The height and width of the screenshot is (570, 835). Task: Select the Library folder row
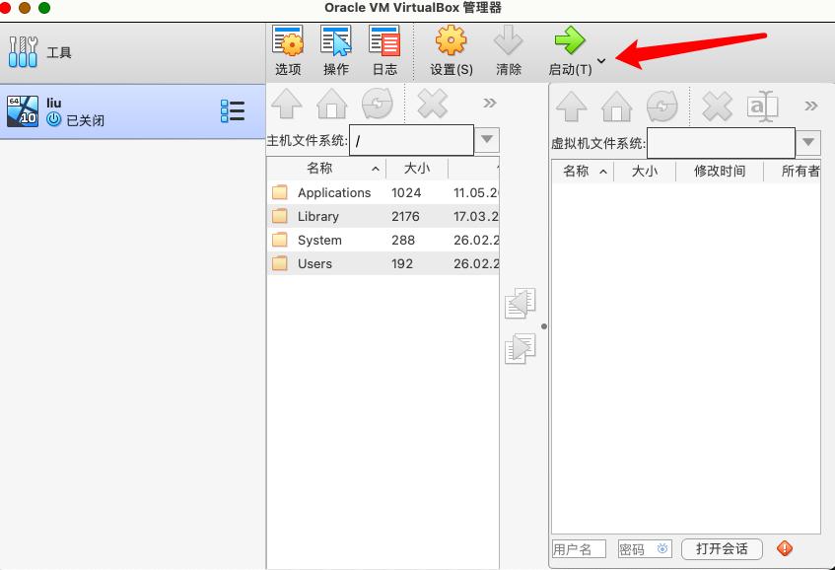pyautogui.click(x=383, y=216)
